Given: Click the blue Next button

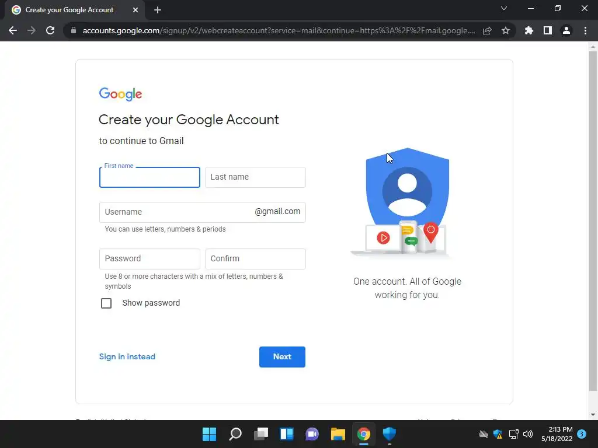Looking at the screenshot, I should (x=282, y=357).
